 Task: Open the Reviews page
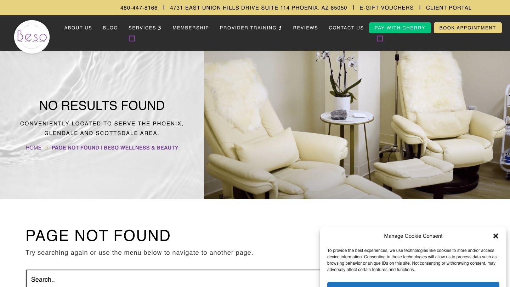306,28
